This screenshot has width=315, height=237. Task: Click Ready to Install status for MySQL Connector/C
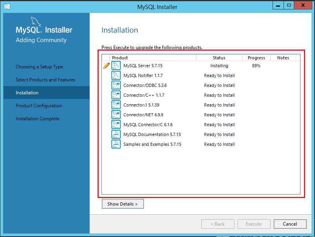(x=219, y=125)
